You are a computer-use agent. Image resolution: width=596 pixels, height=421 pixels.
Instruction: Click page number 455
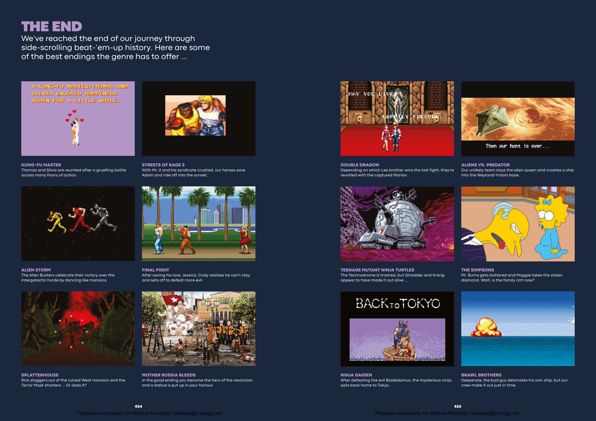(x=458, y=406)
